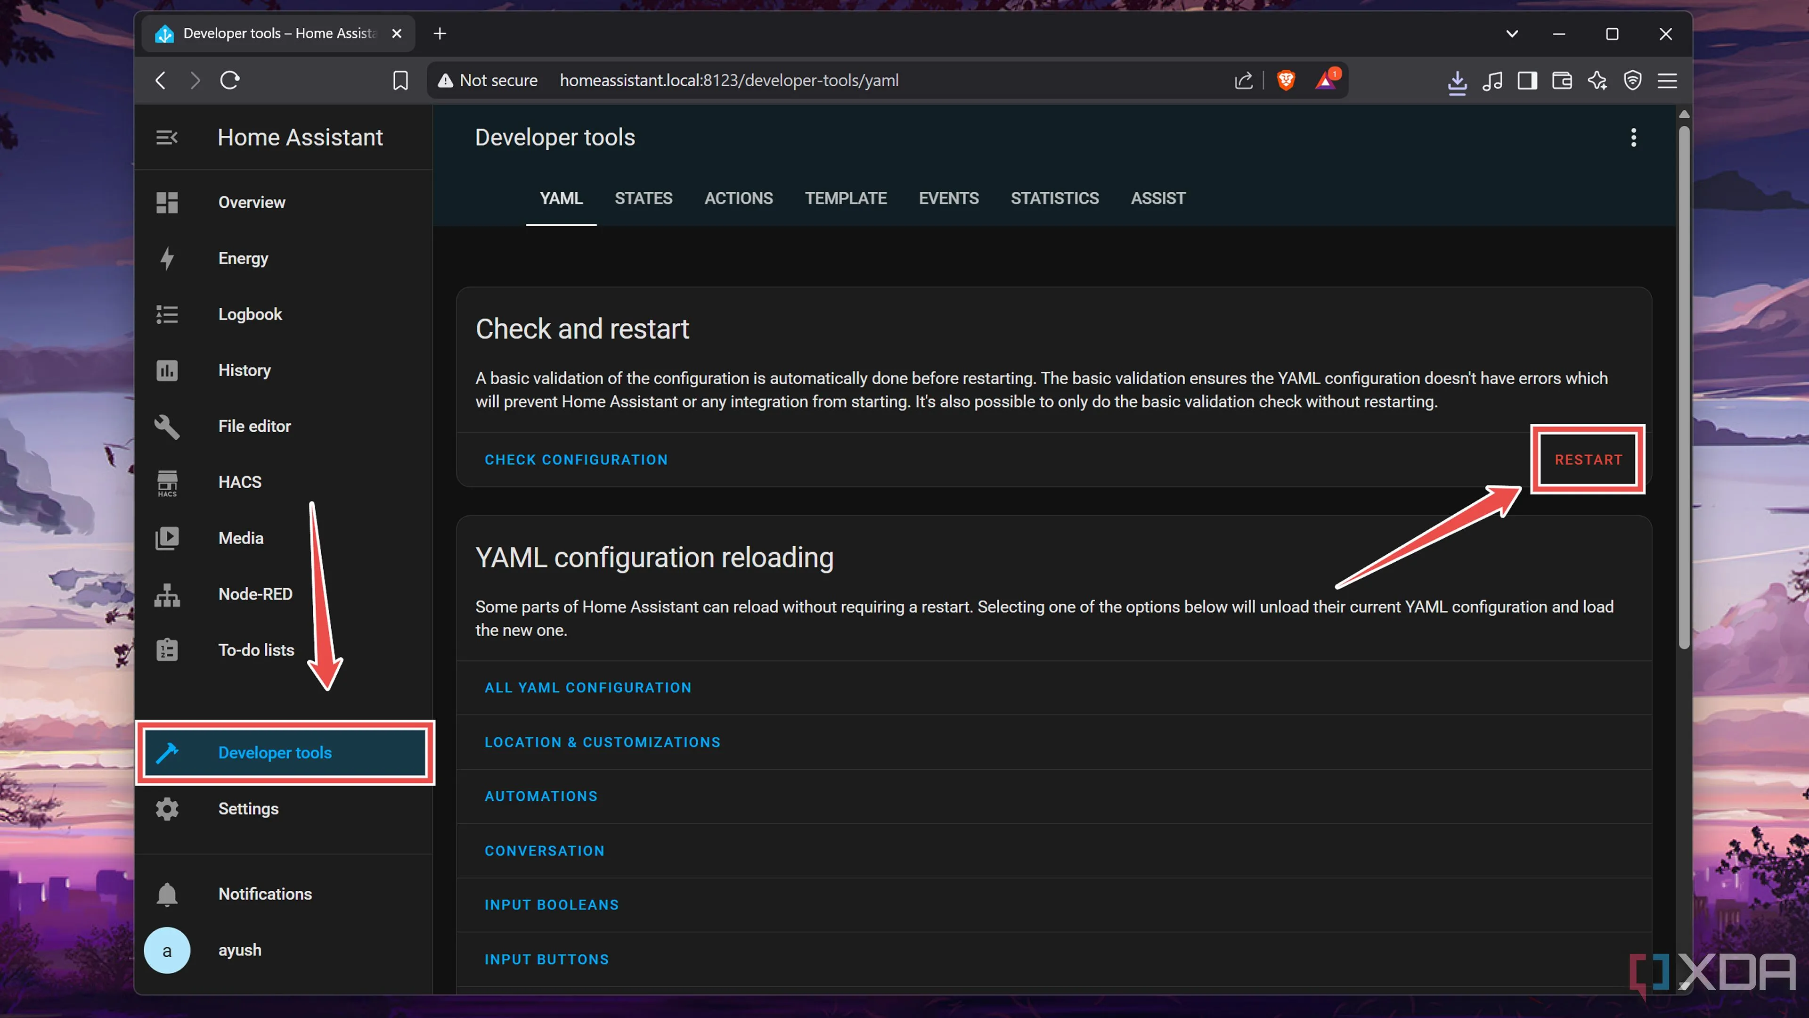Open browser hamburger main menu

pos(1667,80)
